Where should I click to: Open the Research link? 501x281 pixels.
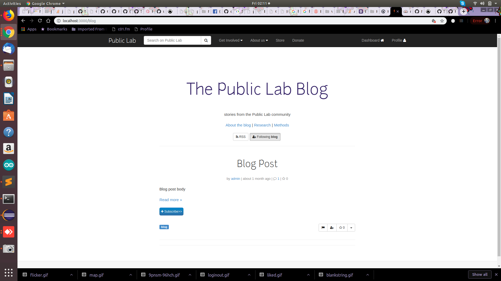262,125
